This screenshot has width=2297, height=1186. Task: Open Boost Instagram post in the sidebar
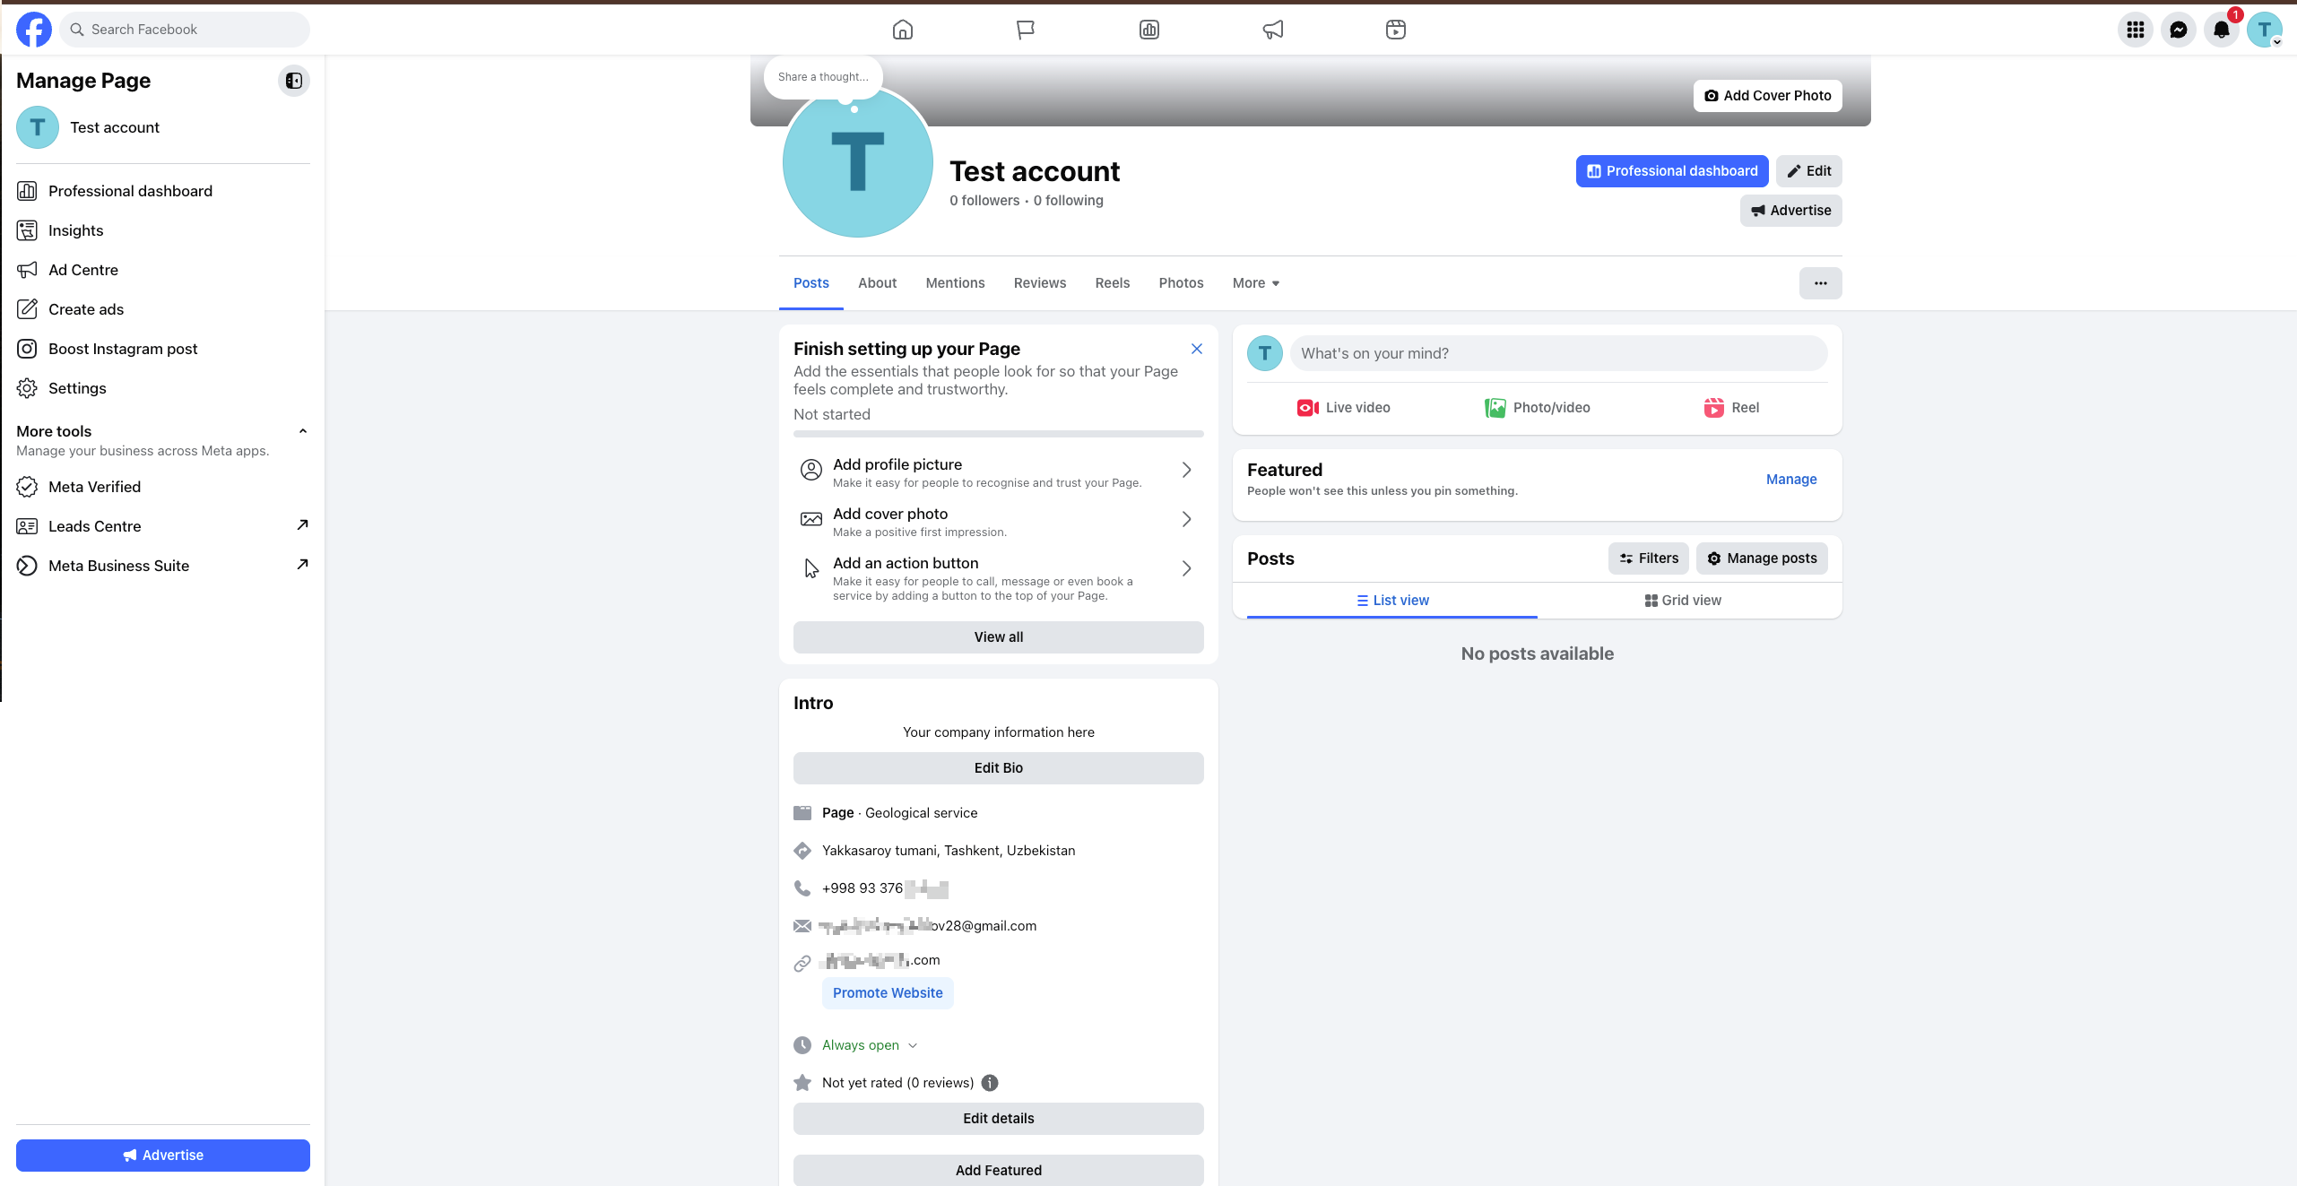[163, 349]
